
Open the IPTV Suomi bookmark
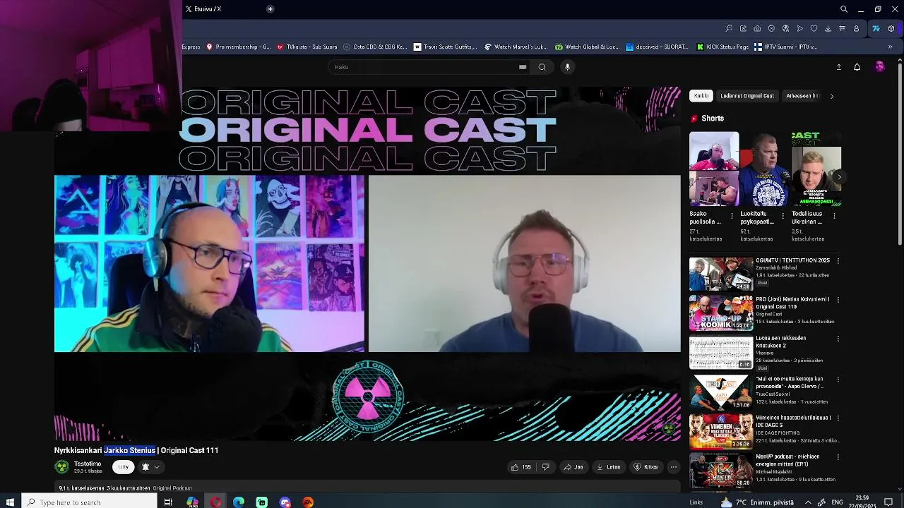click(785, 47)
